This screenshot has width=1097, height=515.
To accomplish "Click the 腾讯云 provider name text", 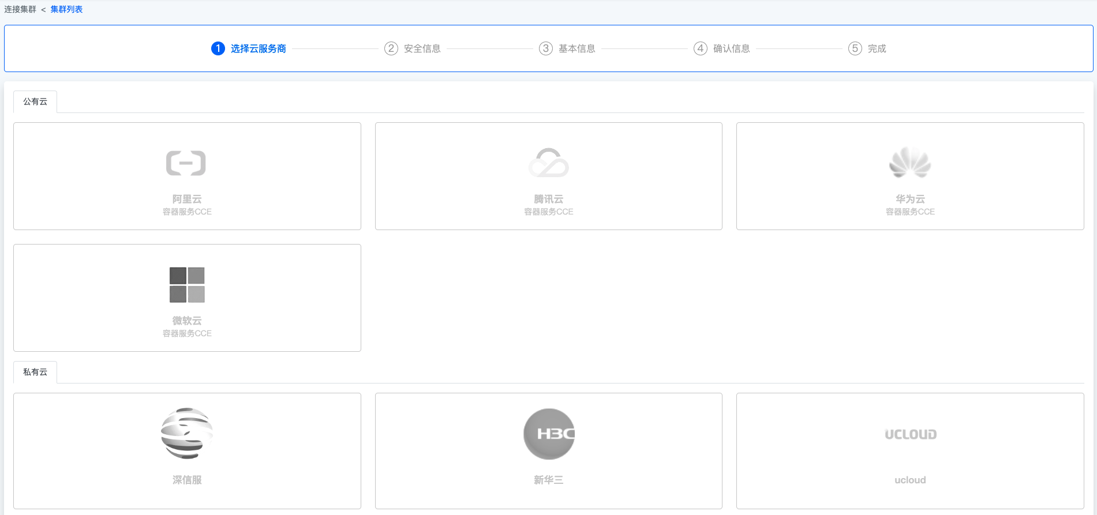I will coord(549,199).
